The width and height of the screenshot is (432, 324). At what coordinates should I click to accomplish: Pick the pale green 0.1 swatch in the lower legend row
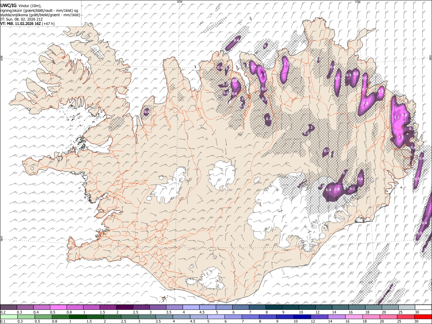coord(9,317)
